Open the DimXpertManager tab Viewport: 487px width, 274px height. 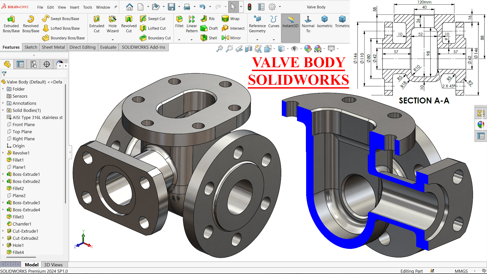pos(47,64)
